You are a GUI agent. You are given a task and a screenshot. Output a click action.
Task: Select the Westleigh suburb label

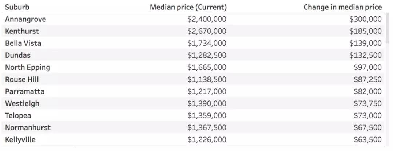(22, 103)
